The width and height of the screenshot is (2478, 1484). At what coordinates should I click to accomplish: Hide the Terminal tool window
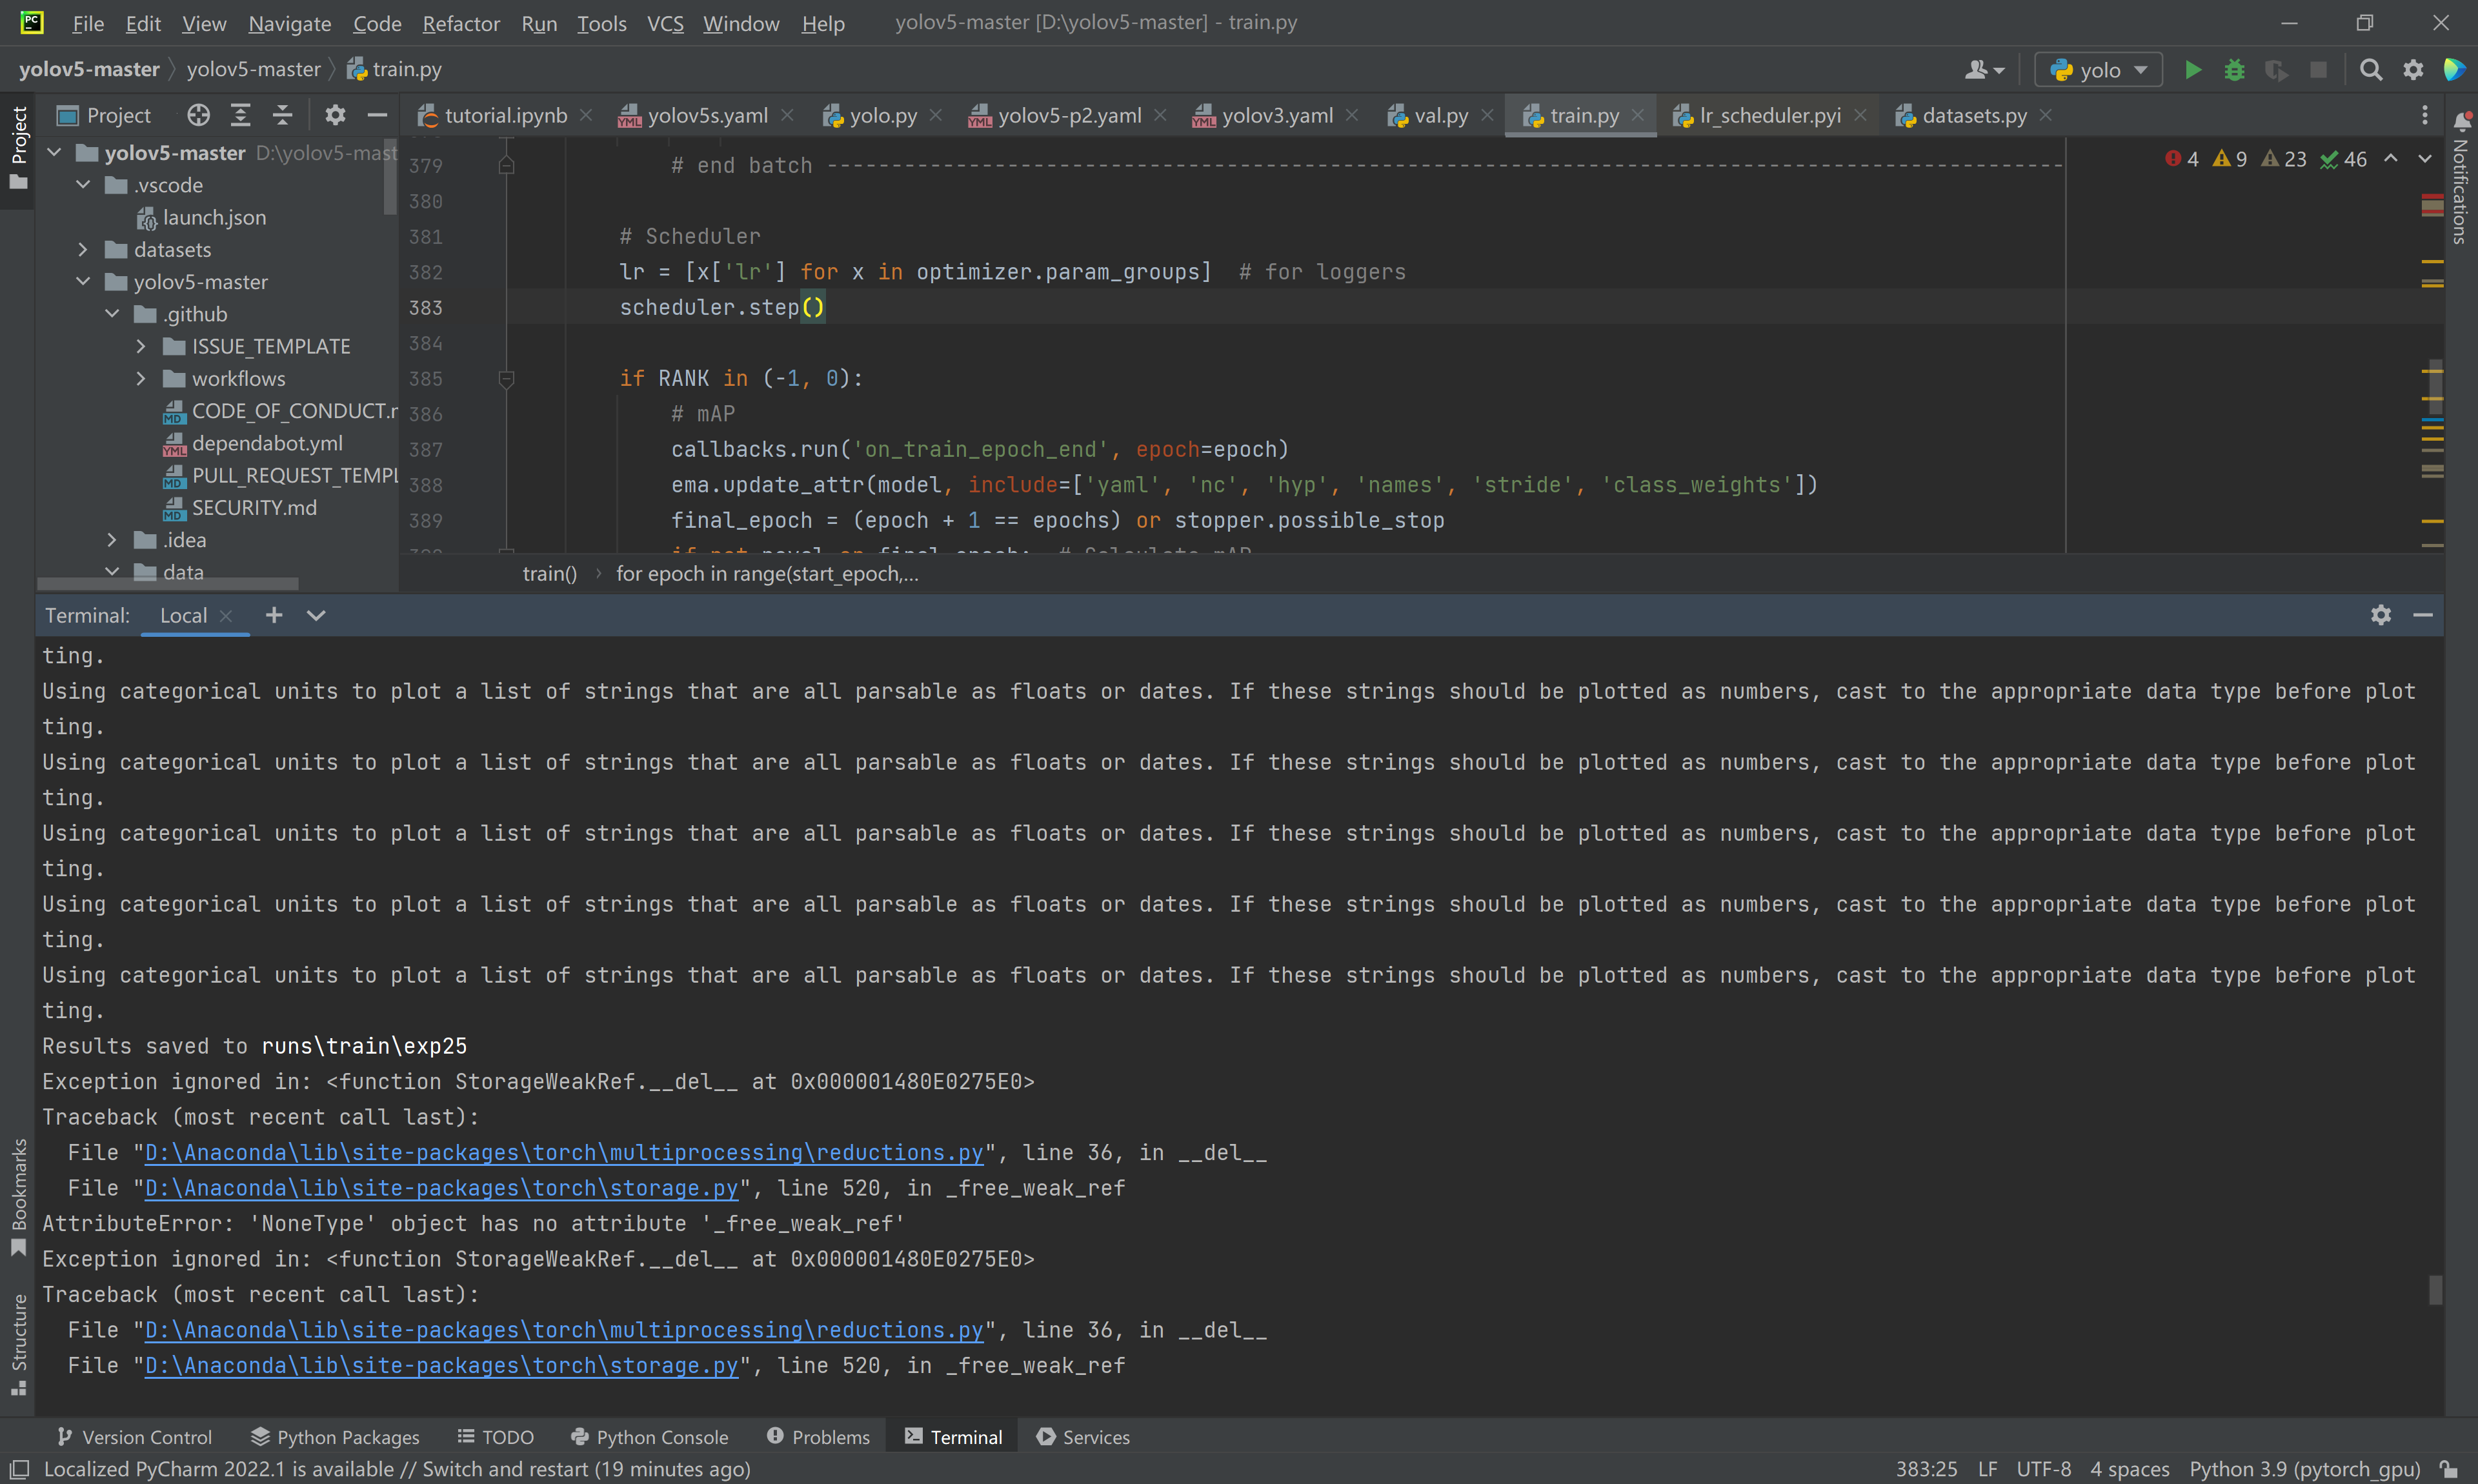2422,615
